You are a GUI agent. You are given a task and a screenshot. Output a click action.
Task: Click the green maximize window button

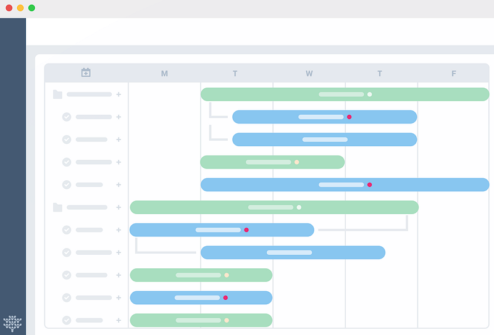(31, 8)
